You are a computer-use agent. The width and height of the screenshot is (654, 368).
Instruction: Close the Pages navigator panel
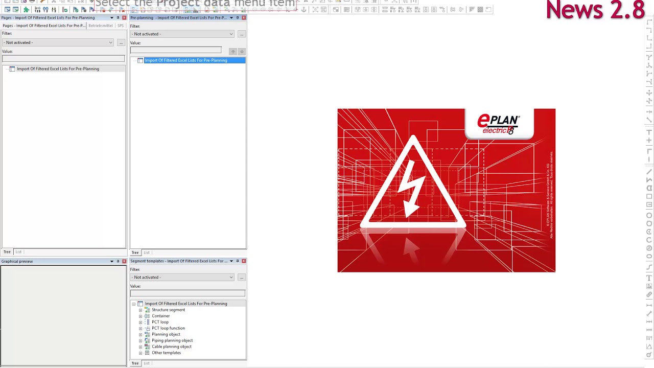tap(124, 18)
